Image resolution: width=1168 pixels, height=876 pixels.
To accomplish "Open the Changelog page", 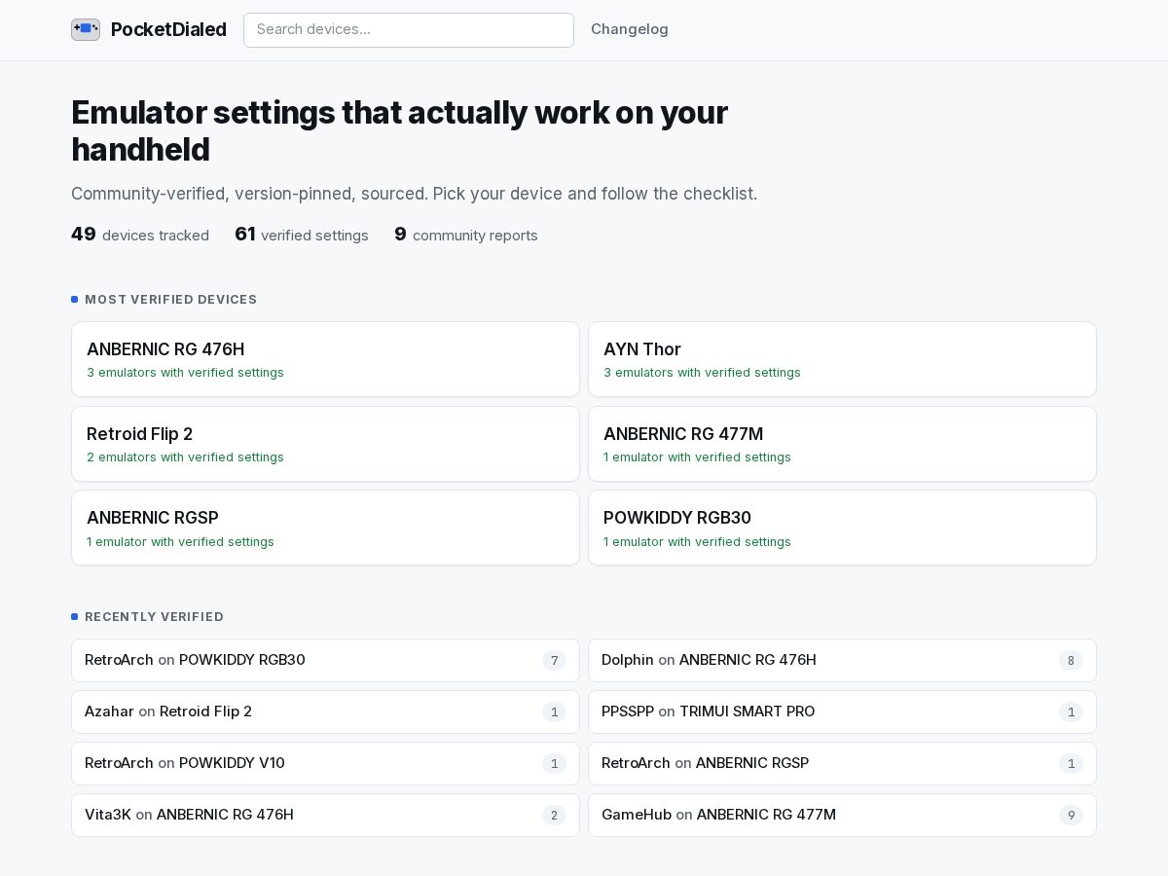I will [x=630, y=29].
